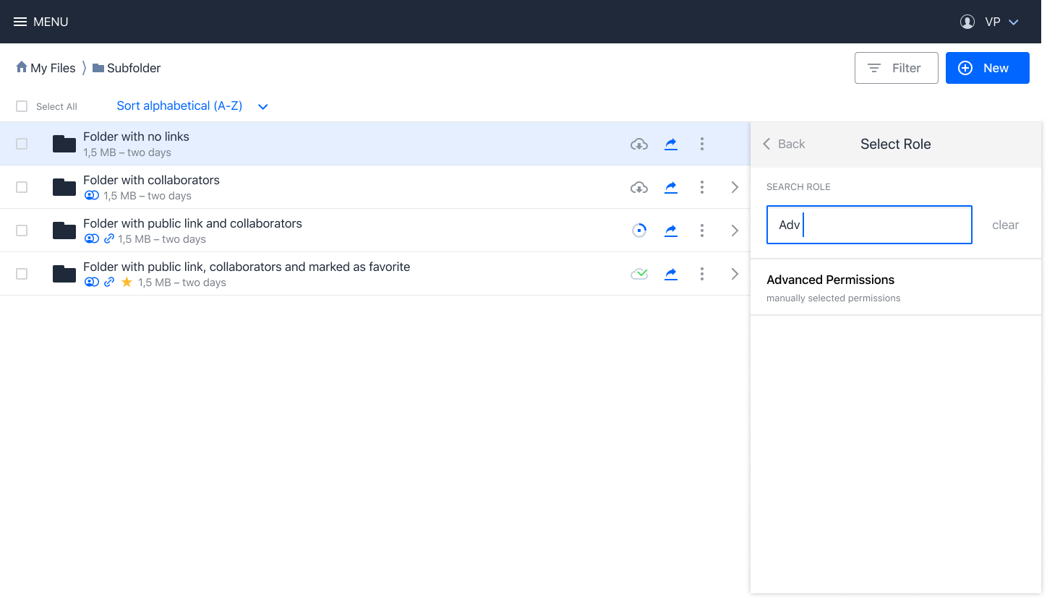
Task: Click the New button
Action: 987,68
